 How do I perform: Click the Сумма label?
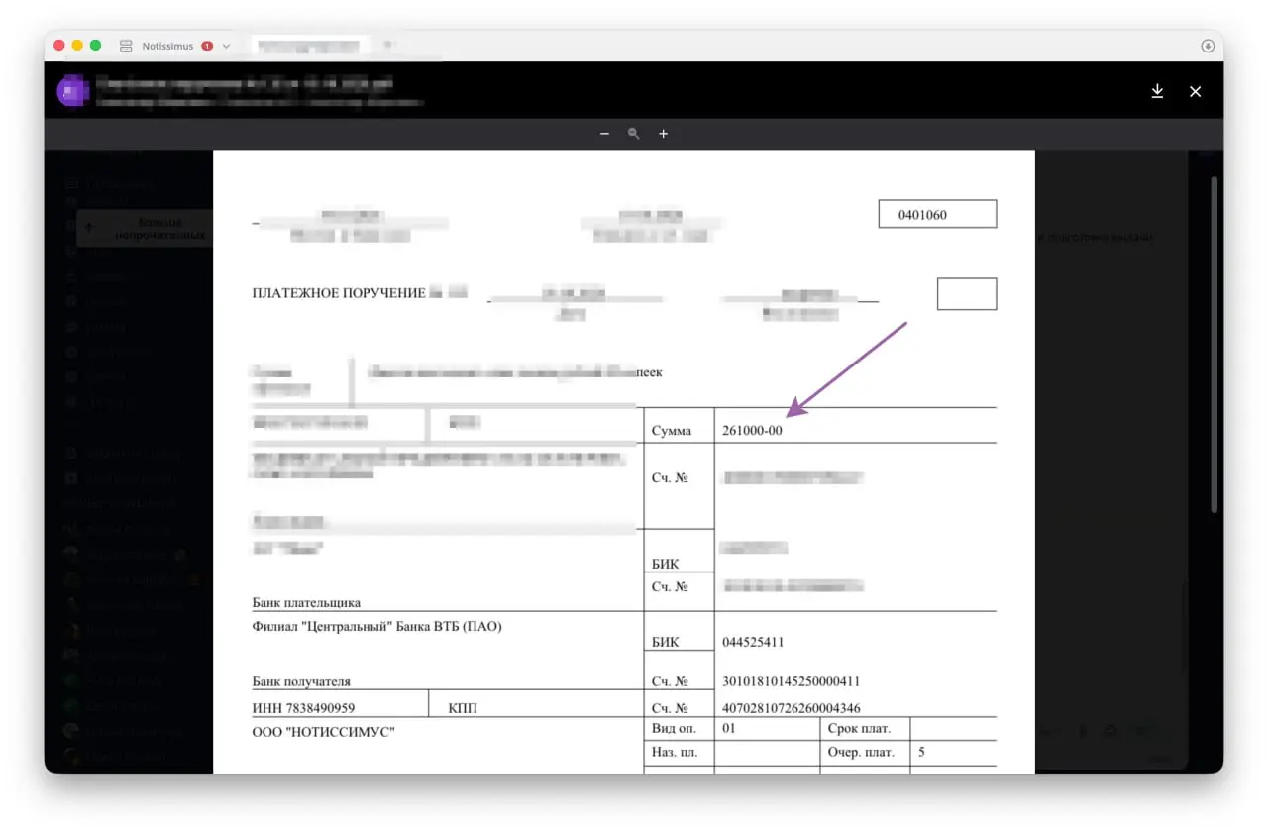coord(671,431)
